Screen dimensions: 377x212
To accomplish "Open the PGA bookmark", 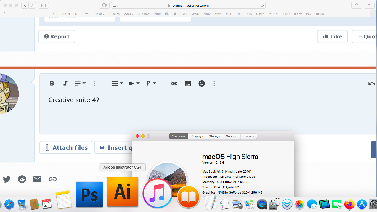I will pyautogui.click(x=249, y=14).
